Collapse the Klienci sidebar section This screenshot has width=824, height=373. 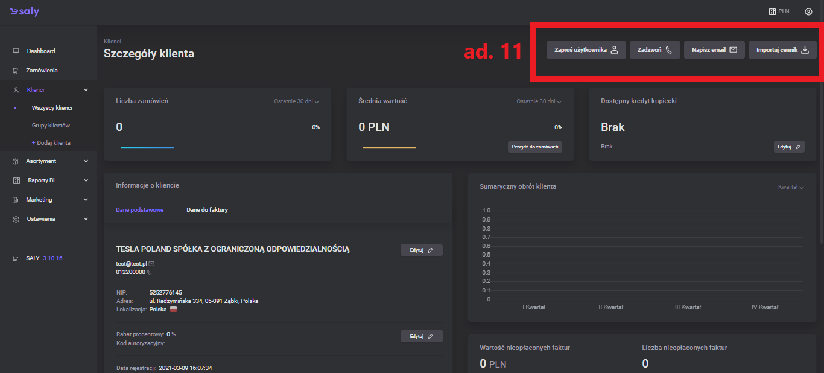pyautogui.click(x=86, y=90)
